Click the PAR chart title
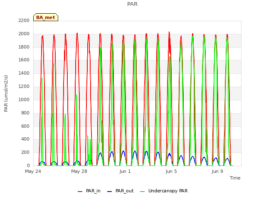Screen dimensions: 266x199 132,4
